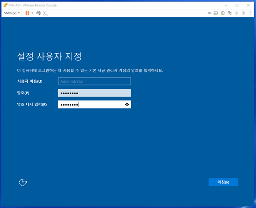Click the 암호 다시 입력(R) field
The image size is (256, 208).
click(95, 105)
